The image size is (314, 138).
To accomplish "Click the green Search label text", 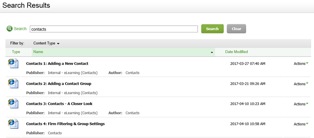I will [20, 29].
